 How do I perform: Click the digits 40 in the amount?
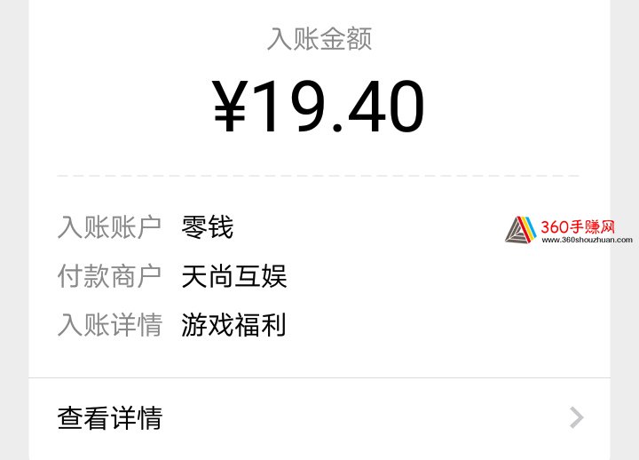[386, 106]
